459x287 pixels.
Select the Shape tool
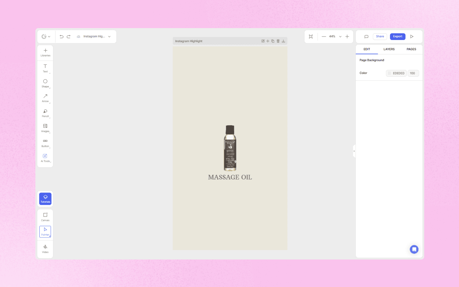click(x=45, y=83)
